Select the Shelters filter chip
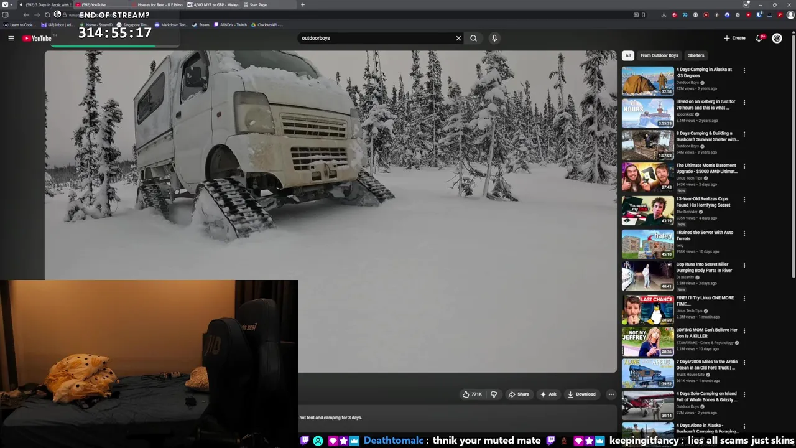 coord(696,55)
